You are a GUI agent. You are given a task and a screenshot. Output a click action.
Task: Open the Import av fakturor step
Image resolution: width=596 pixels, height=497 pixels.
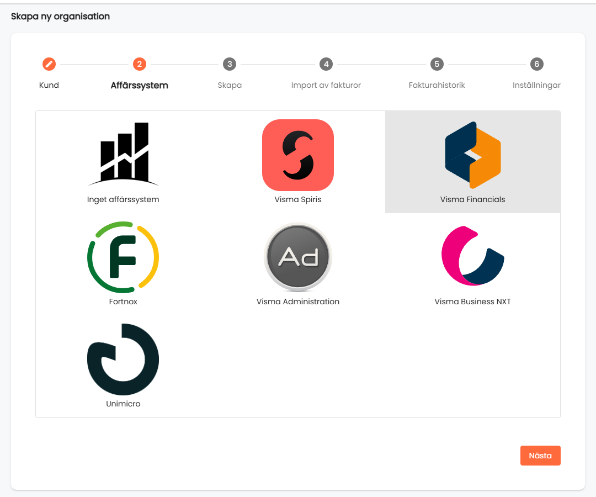coord(326,85)
